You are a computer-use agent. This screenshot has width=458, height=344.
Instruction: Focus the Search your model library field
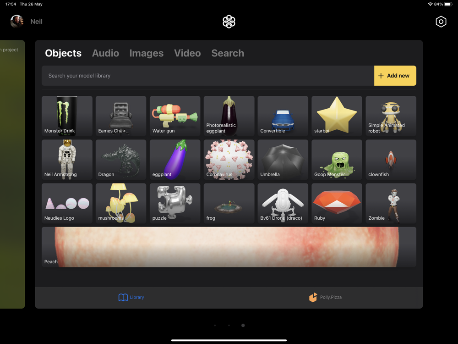[207, 76]
